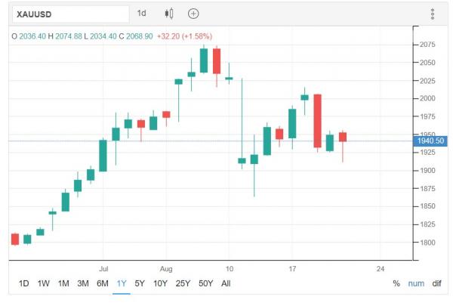Switch to the 1M range
Screen dimensions: 453x306
point(63,283)
